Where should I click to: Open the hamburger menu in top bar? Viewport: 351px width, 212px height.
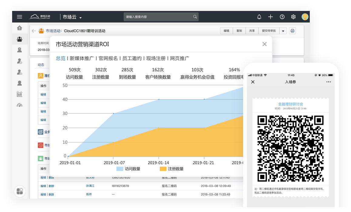pyautogui.click(x=19, y=17)
